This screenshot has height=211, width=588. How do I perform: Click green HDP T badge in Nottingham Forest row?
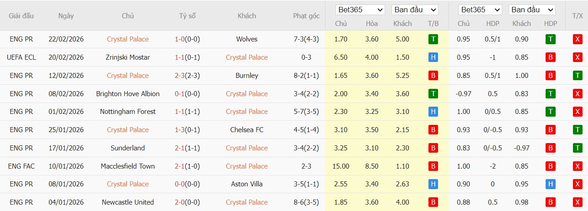pos(550,112)
